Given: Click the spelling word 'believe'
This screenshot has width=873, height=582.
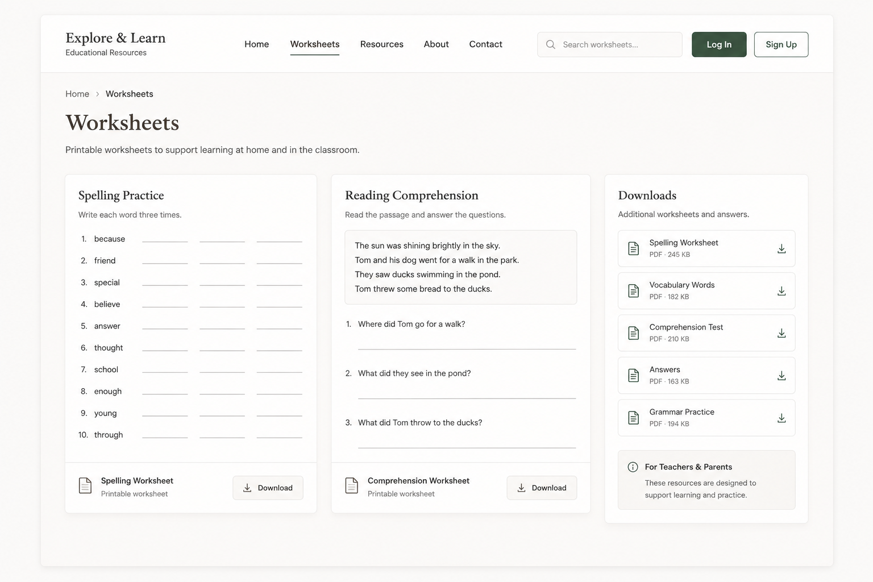Looking at the screenshot, I should 107,305.
